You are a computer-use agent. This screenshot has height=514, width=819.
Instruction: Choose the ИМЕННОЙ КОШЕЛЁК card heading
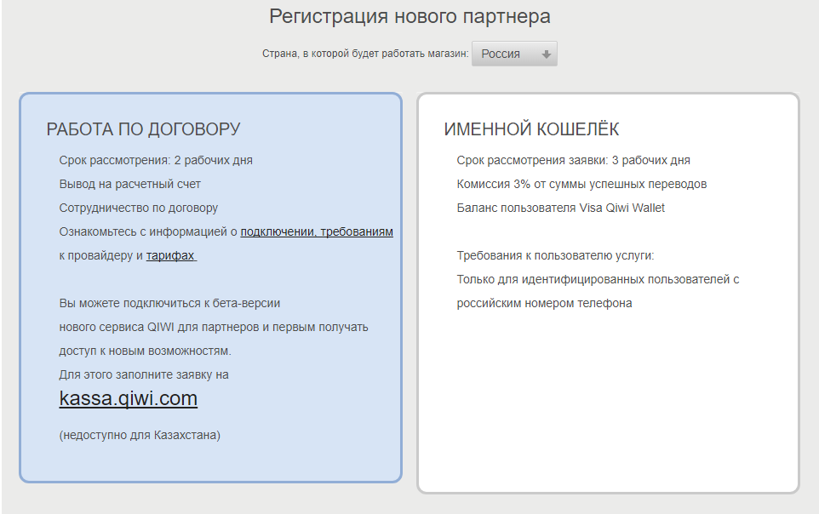tap(531, 129)
